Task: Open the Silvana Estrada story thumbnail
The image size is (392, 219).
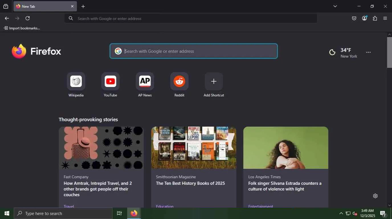Action: pyautogui.click(x=286, y=148)
